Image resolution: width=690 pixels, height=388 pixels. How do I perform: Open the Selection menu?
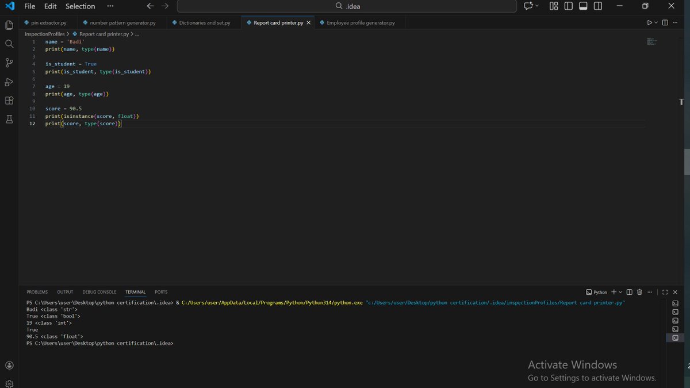tap(80, 6)
